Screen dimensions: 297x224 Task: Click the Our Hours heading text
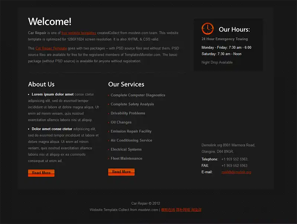[x=234, y=30]
